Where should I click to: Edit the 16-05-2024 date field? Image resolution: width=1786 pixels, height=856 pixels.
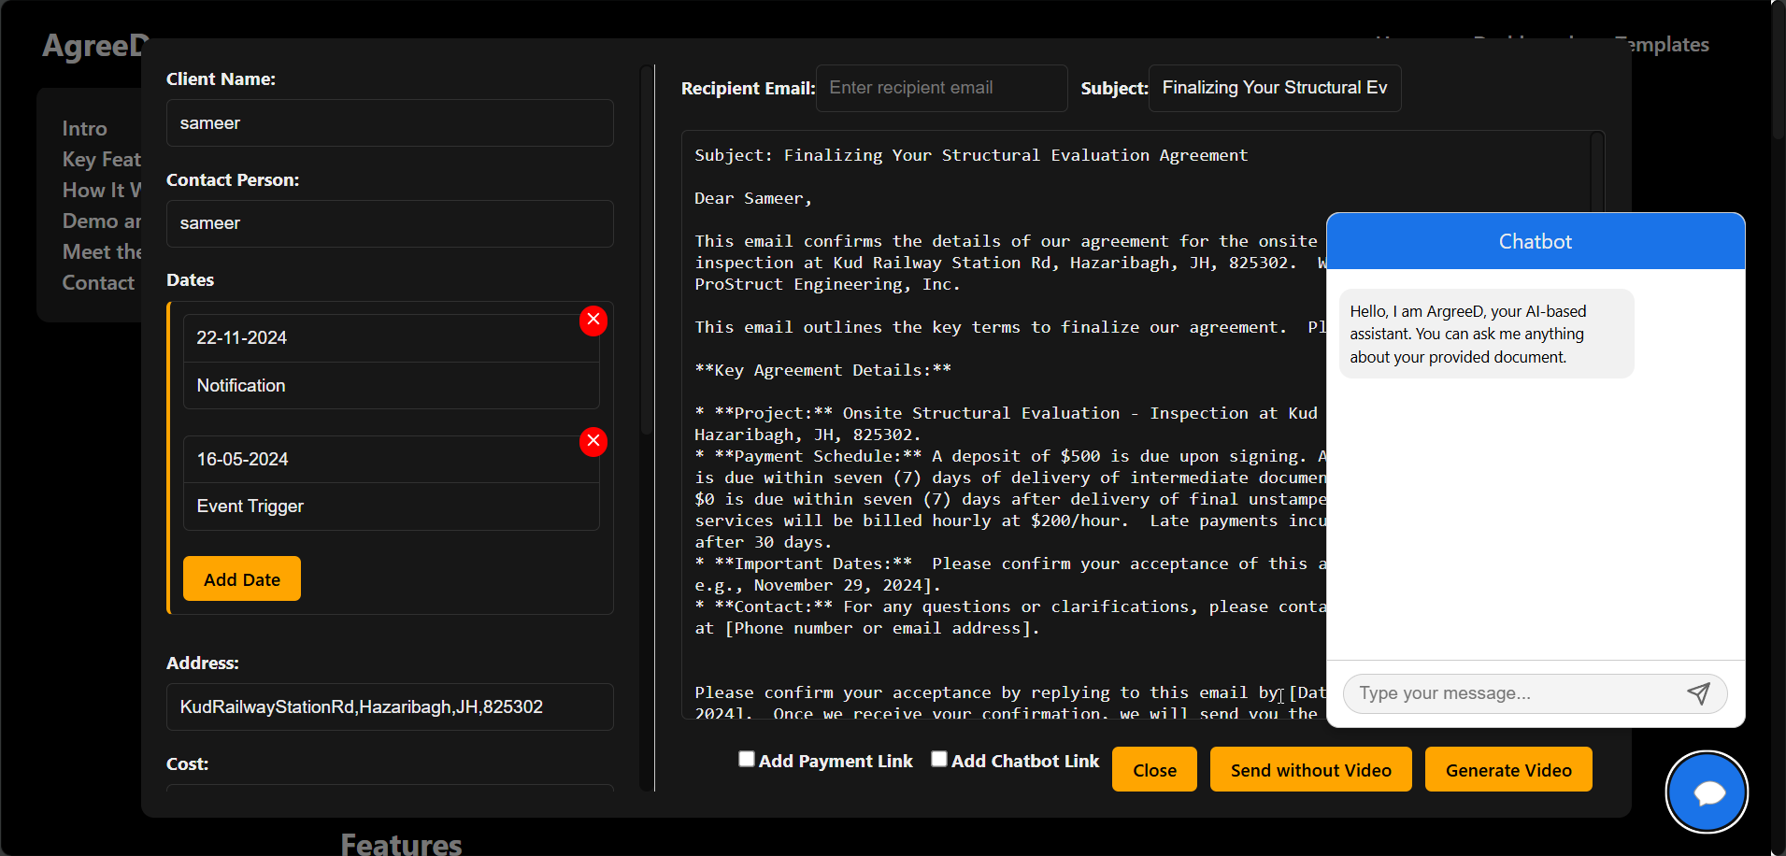pyautogui.click(x=391, y=459)
